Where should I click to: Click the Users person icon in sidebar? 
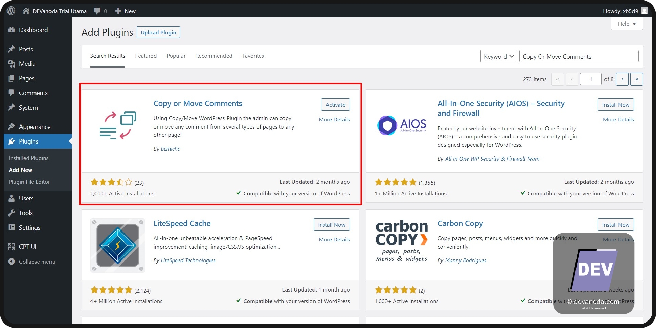pyautogui.click(x=12, y=198)
